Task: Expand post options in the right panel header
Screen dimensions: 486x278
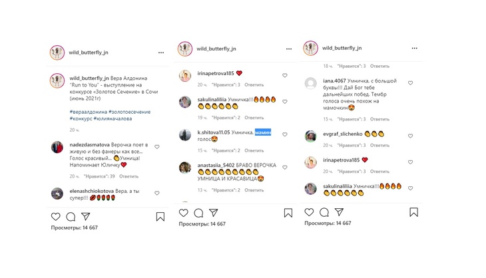Action: 414,48
